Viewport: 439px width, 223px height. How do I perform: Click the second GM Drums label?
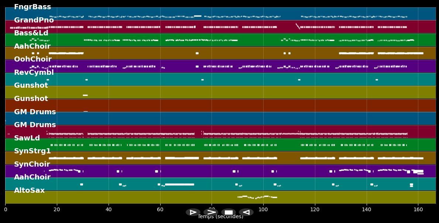[x=35, y=125]
